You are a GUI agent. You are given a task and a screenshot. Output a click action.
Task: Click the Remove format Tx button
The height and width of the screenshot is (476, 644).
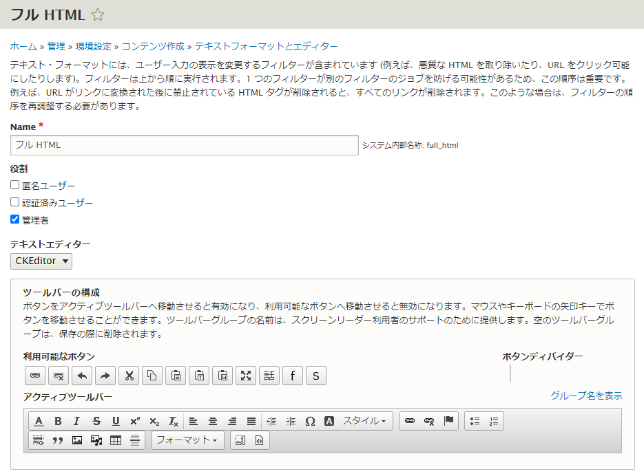[174, 421]
